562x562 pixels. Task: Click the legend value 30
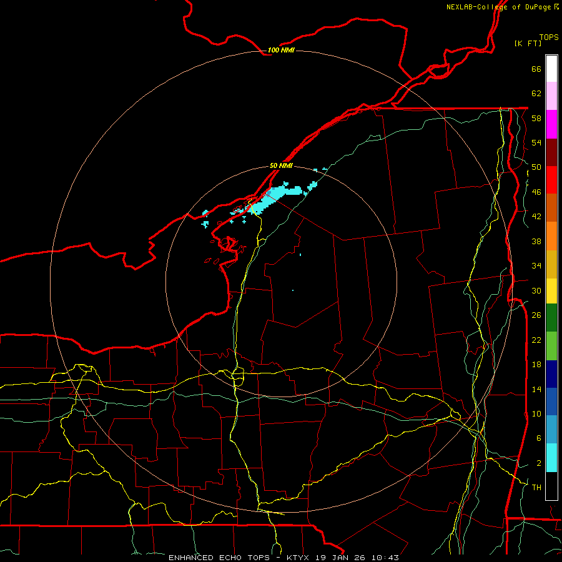[536, 290]
